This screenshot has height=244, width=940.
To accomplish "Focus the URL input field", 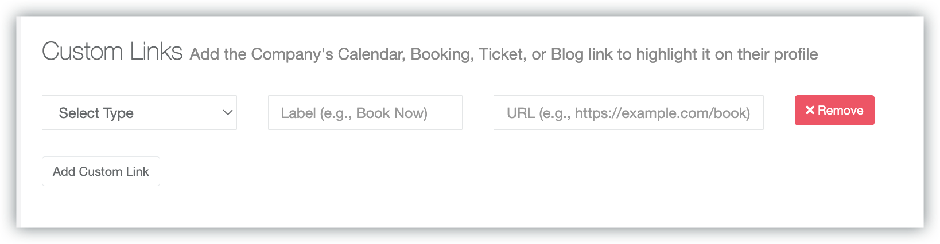I will coord(628,113).
